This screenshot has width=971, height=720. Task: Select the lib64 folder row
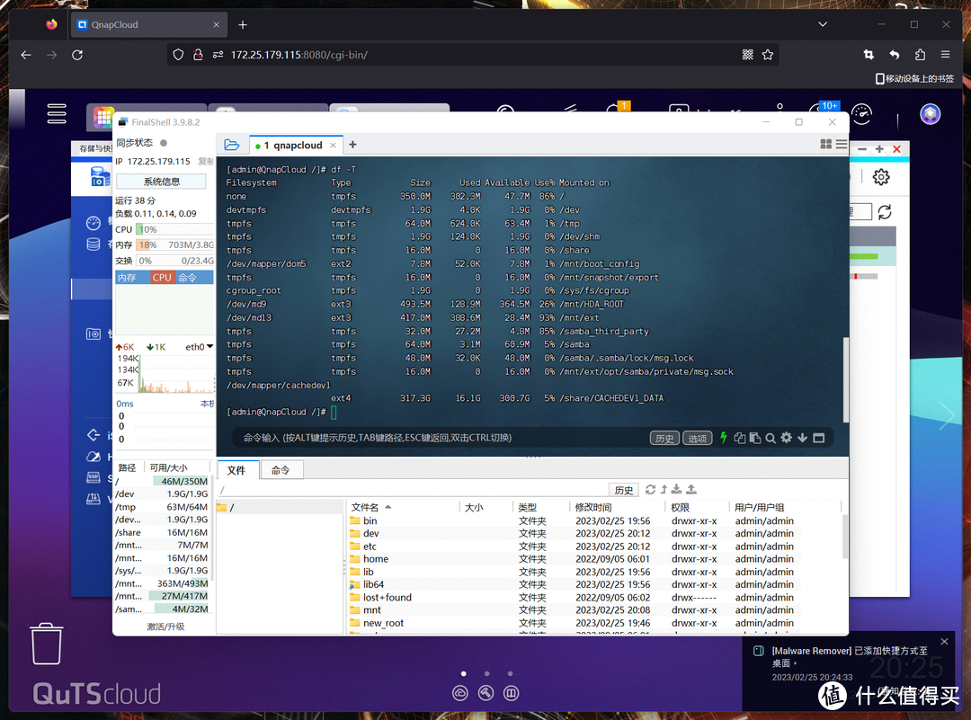coord(573,584)
